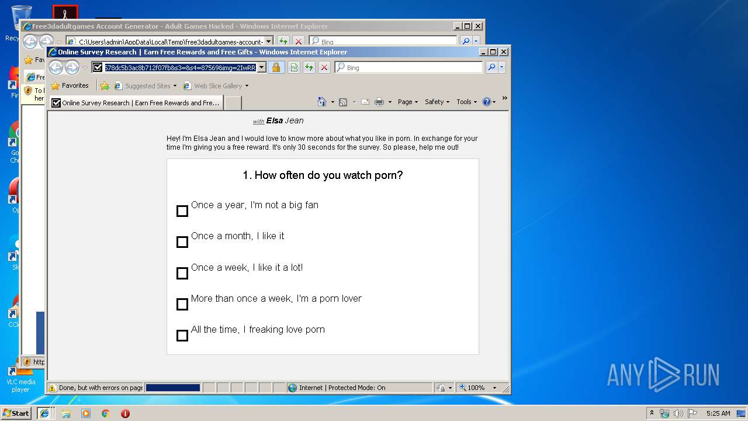
Task: Open Windows Media Player taskbar icon
Action: pos(86,413)
